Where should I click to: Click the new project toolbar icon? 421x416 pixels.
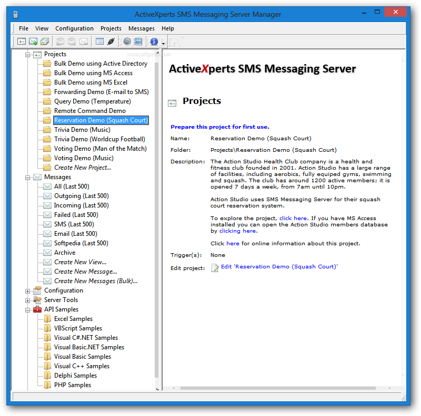[22, 41]
